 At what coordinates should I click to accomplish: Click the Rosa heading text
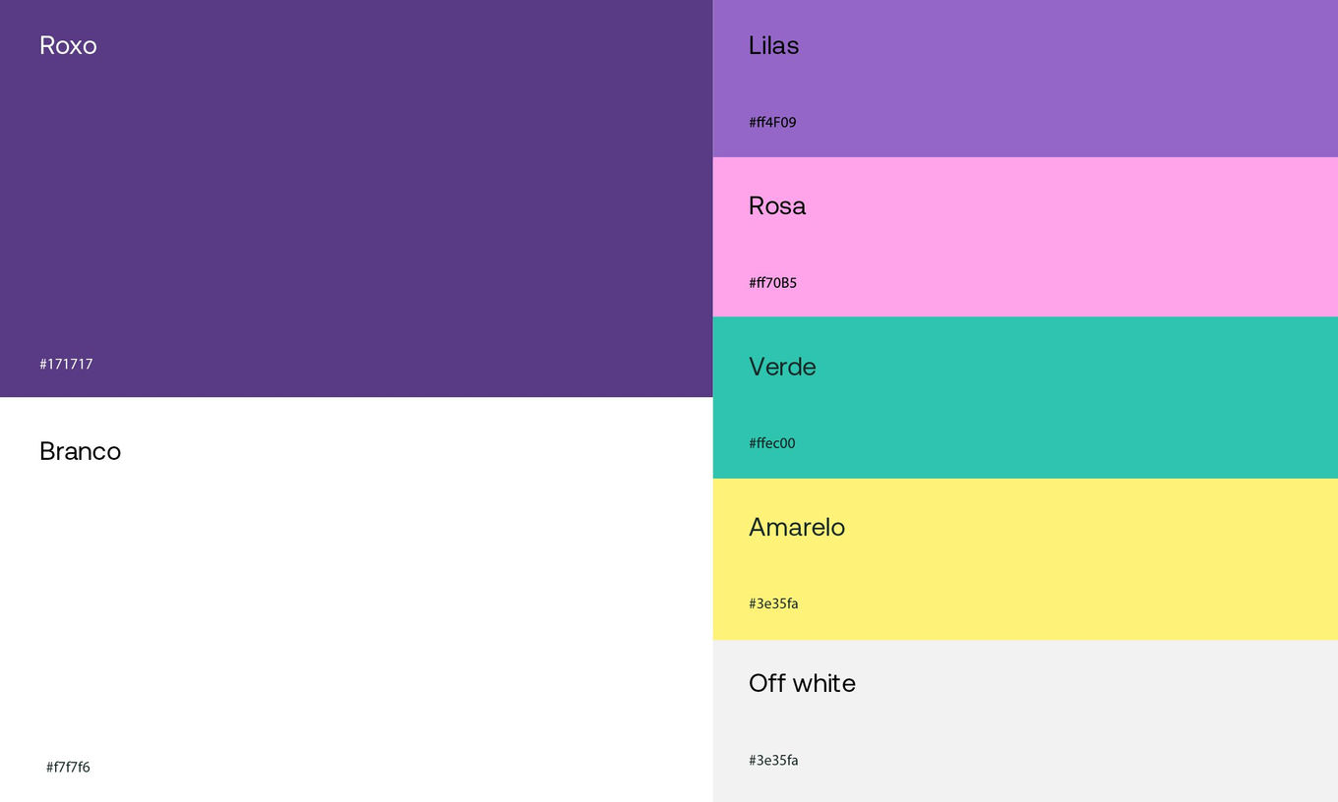coord(777,205)
